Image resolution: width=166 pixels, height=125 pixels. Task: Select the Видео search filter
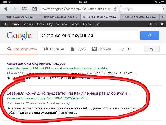click(78, 49)
